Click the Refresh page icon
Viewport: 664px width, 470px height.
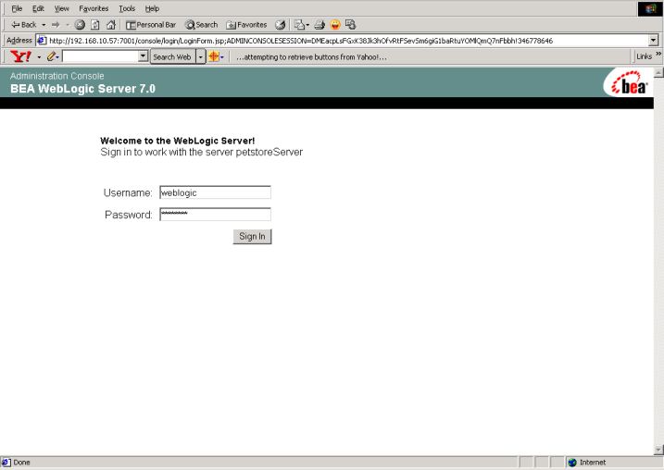[95, 25]
